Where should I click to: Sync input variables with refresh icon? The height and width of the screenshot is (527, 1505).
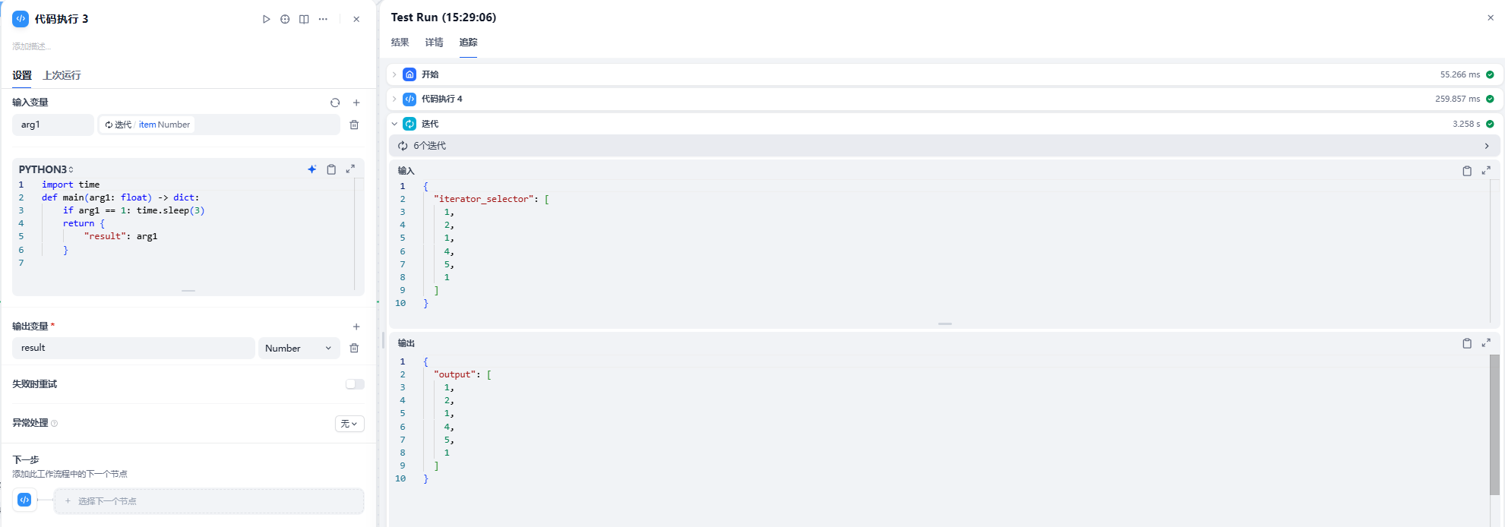(x=335, y=103)
